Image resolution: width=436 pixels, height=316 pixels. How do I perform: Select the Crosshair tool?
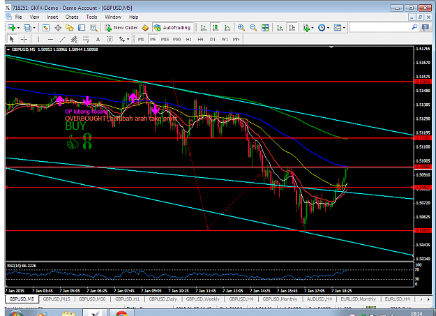[24, 39]
